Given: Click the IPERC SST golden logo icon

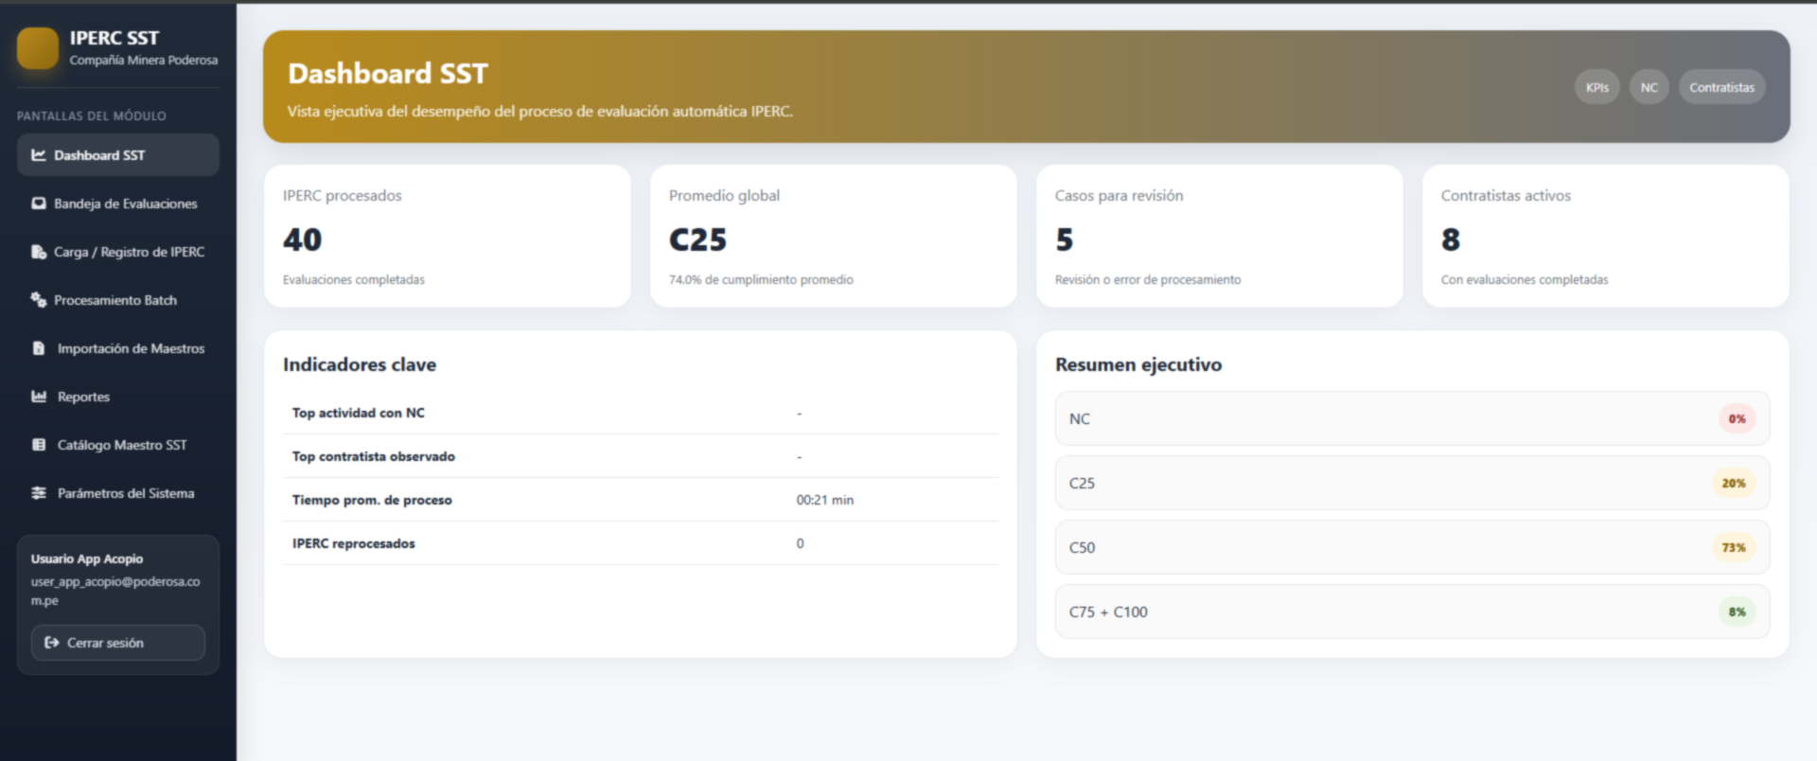Looking at the screenshot, I should pos(38,48).
